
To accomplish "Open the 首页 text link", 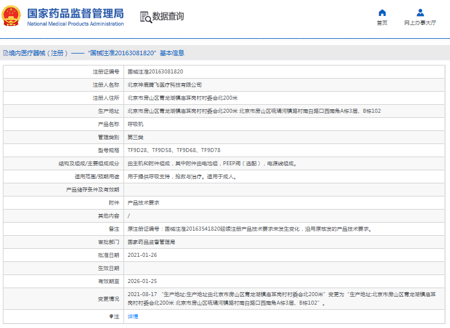I will (x=382, y=23).
